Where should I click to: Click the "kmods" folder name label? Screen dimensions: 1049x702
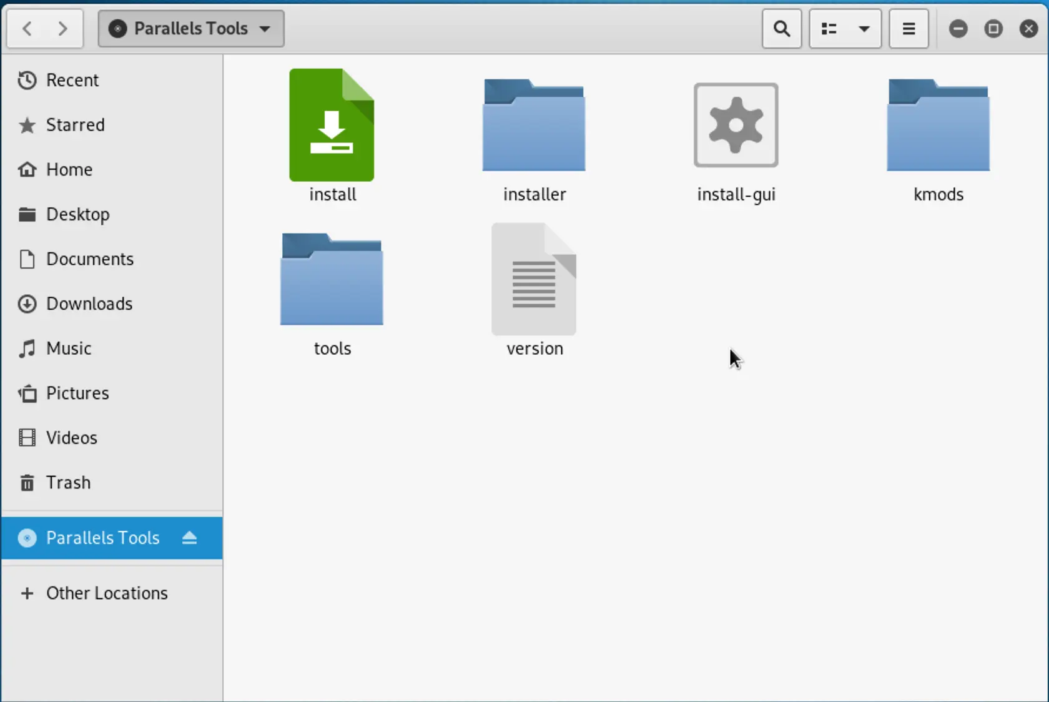coord(938,194)
